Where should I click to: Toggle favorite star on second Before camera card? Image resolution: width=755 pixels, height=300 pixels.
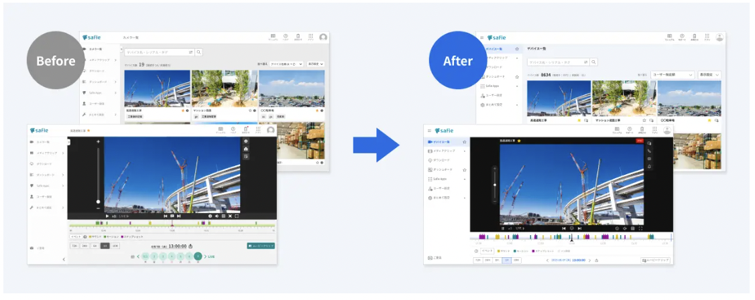(250, 110)
